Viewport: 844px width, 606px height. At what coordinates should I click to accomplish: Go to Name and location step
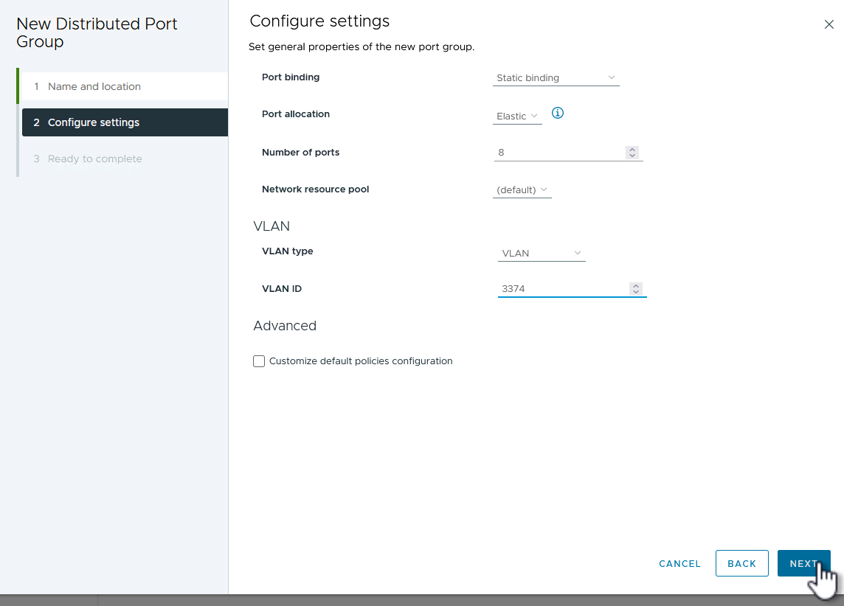coord(94,86)
